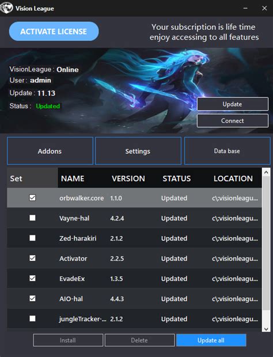The image size is (273, 357).
Task: Select the Zed-harakiri addon name
Action: (x=78, y=238)
